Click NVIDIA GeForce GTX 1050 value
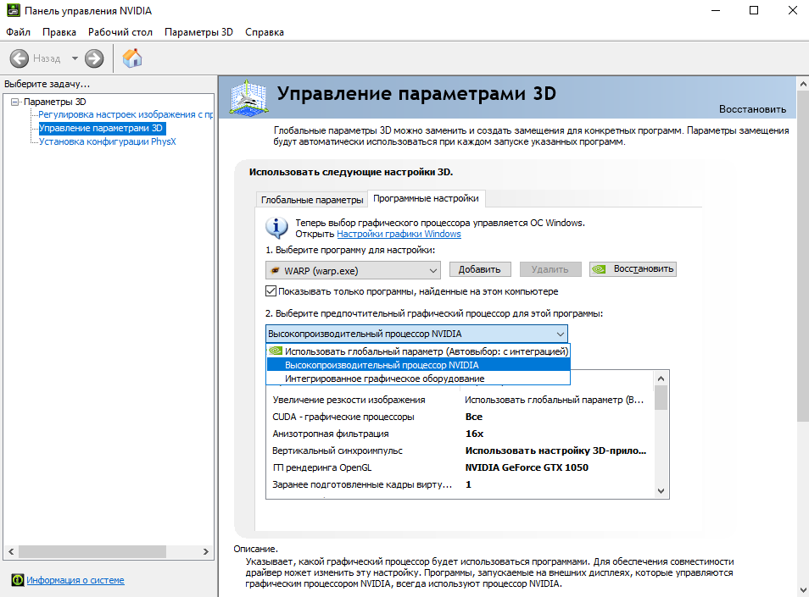 point(527,467)
